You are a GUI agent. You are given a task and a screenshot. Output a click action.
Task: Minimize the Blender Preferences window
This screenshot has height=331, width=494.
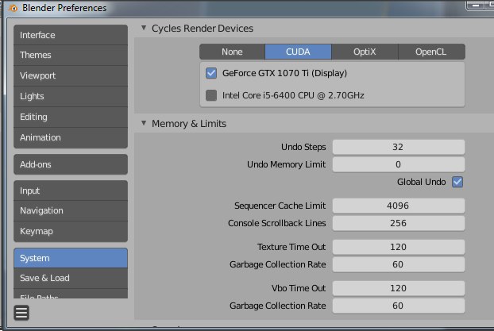click(476, 6)
